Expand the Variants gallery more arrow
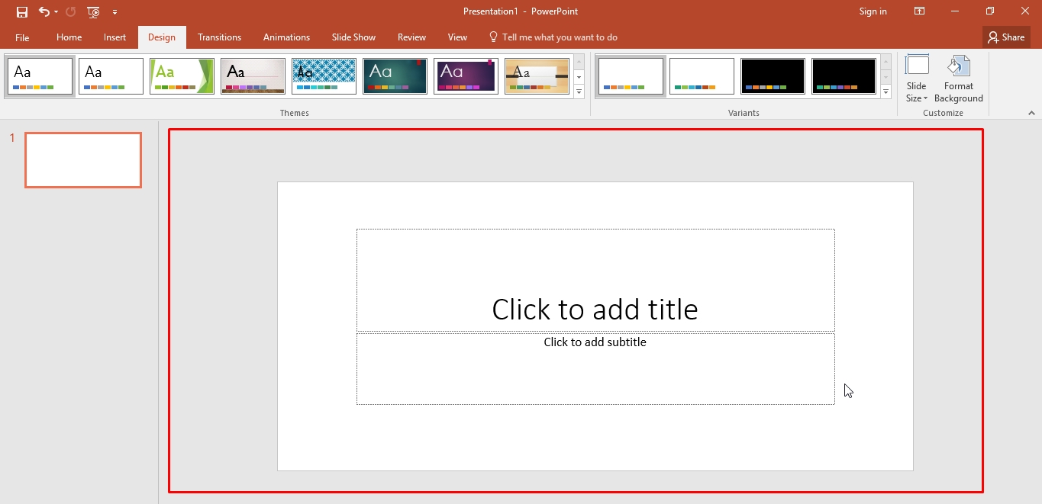 (x=886, y=92)
